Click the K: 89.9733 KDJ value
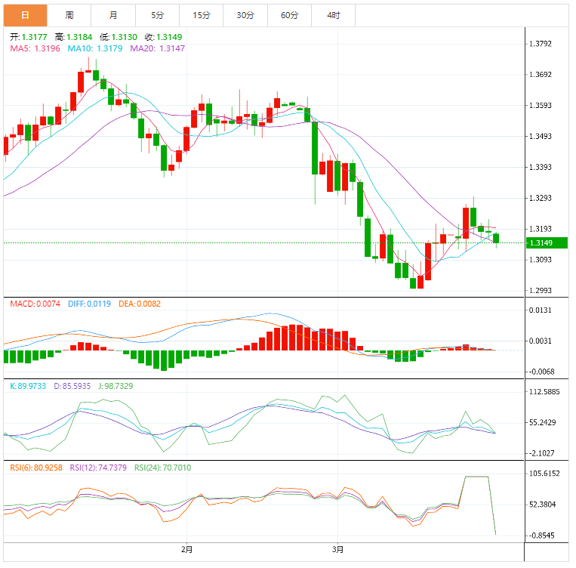The height and width of the screenshot is (568, 576). tap(28, 387)
